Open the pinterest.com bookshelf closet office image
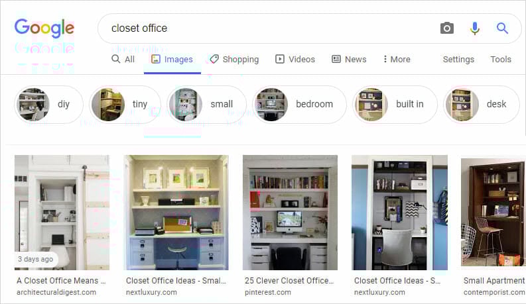The width and height of the screenshot is (526, 304). pyautogui.click(x=290, y=212)
